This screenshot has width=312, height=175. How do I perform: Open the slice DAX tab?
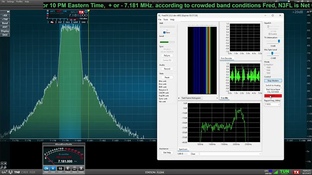click(84, 22)
